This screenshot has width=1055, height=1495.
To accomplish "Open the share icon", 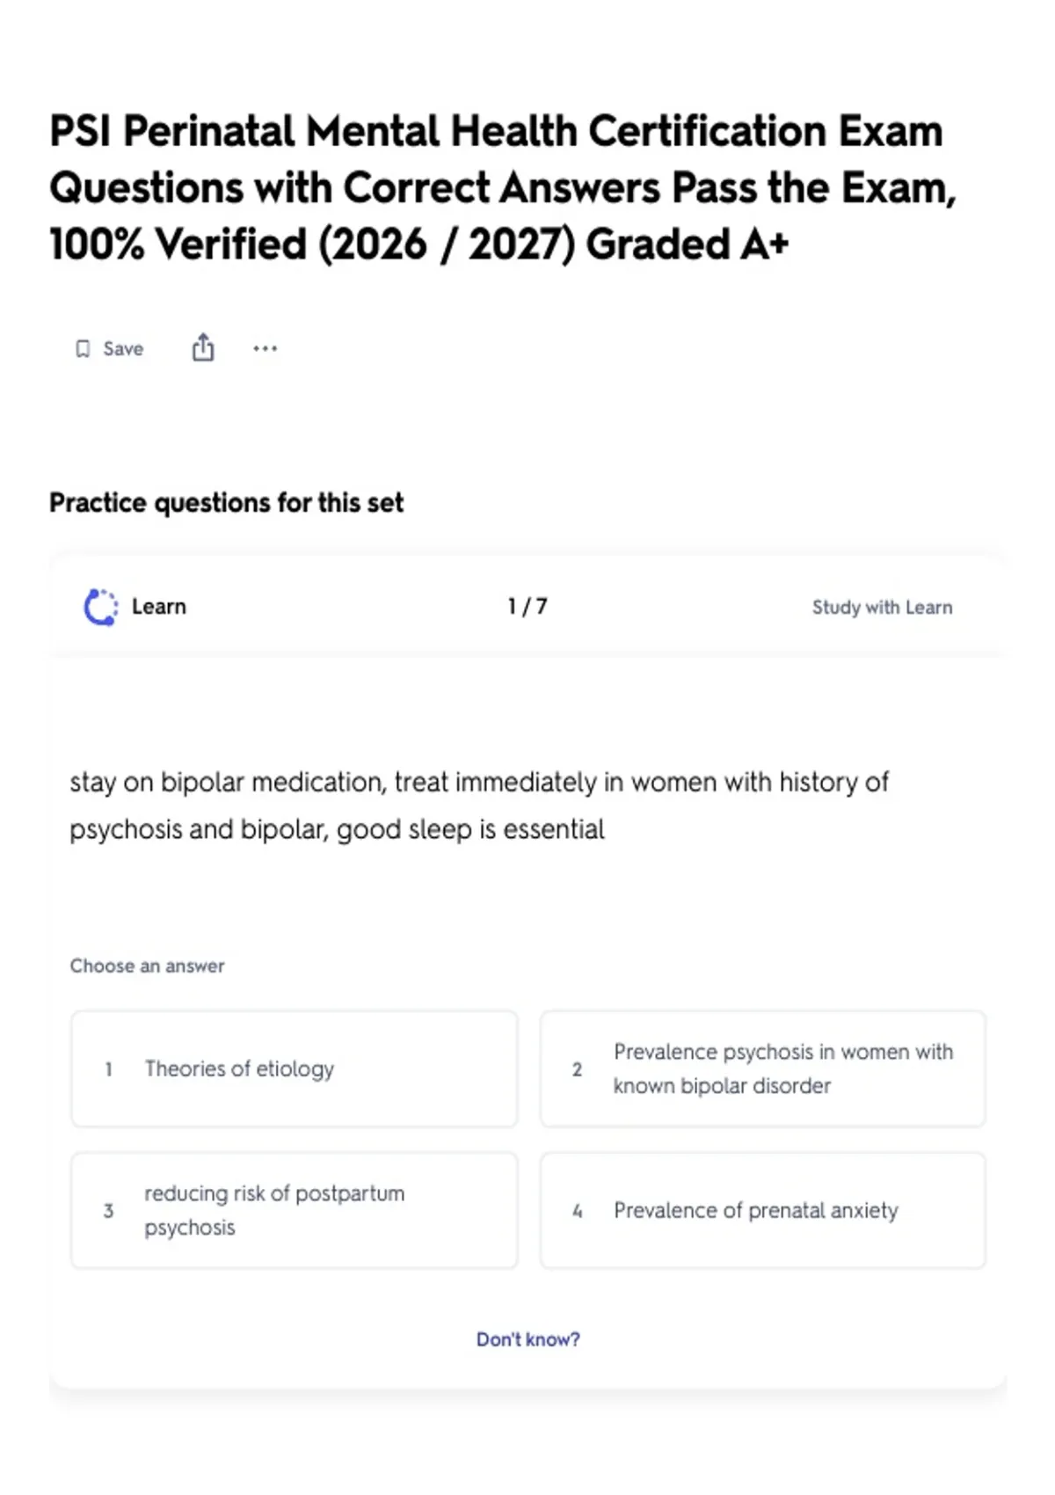I will [203, 347].
